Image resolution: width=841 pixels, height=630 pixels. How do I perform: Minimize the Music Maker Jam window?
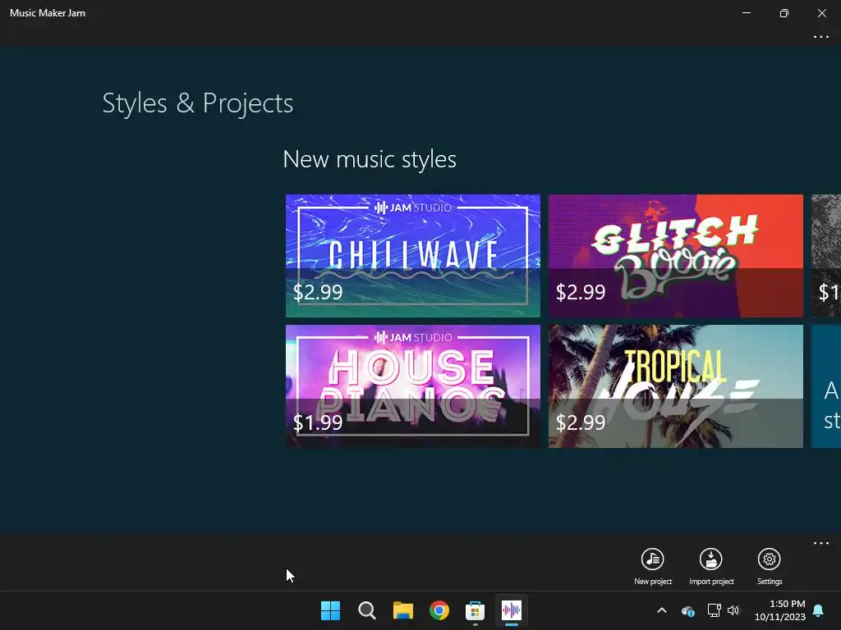746,13
